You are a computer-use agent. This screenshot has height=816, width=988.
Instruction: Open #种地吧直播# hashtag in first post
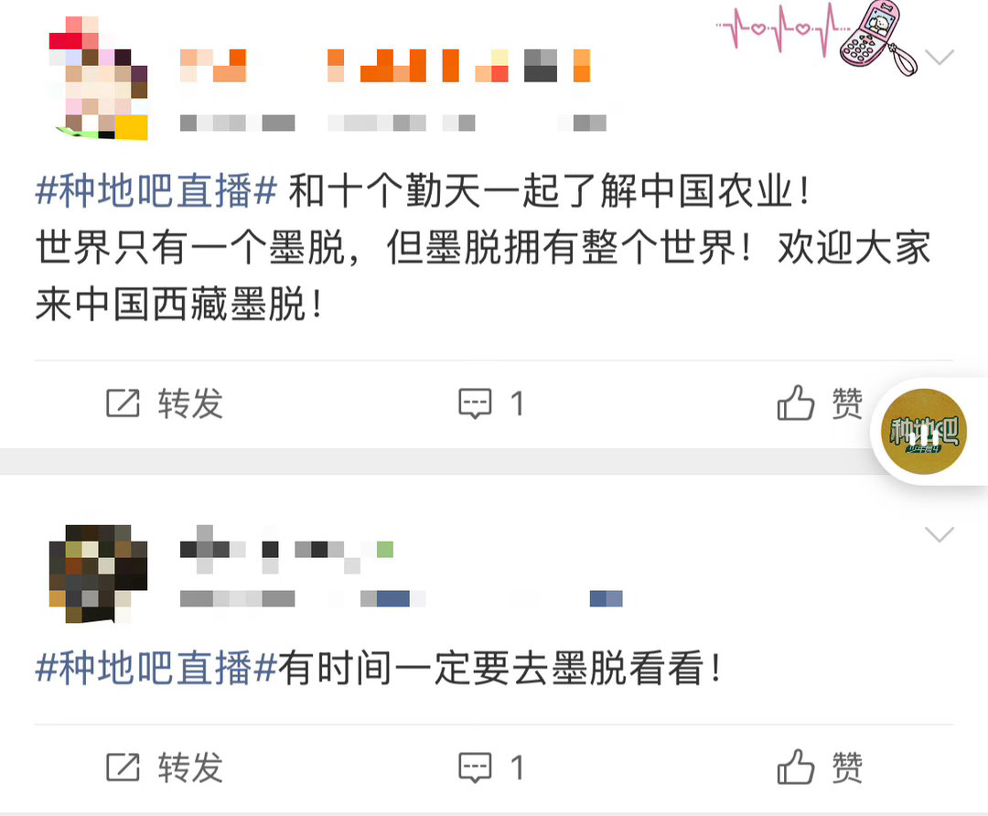156,190
